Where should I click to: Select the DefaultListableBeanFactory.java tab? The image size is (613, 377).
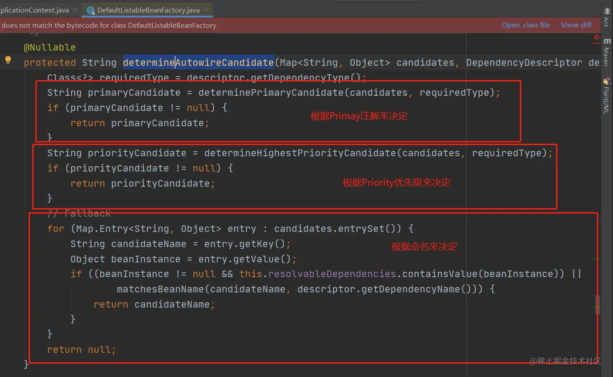tap(148, 10)
